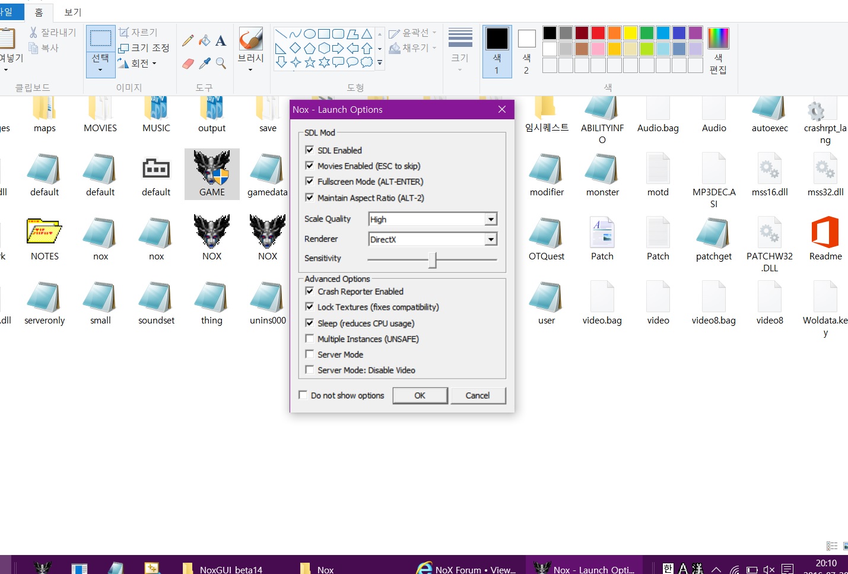Click Cancel in Launch Options dialog

478,395
